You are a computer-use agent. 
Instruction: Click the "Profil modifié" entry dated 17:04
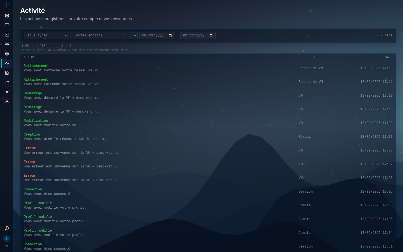208,233
